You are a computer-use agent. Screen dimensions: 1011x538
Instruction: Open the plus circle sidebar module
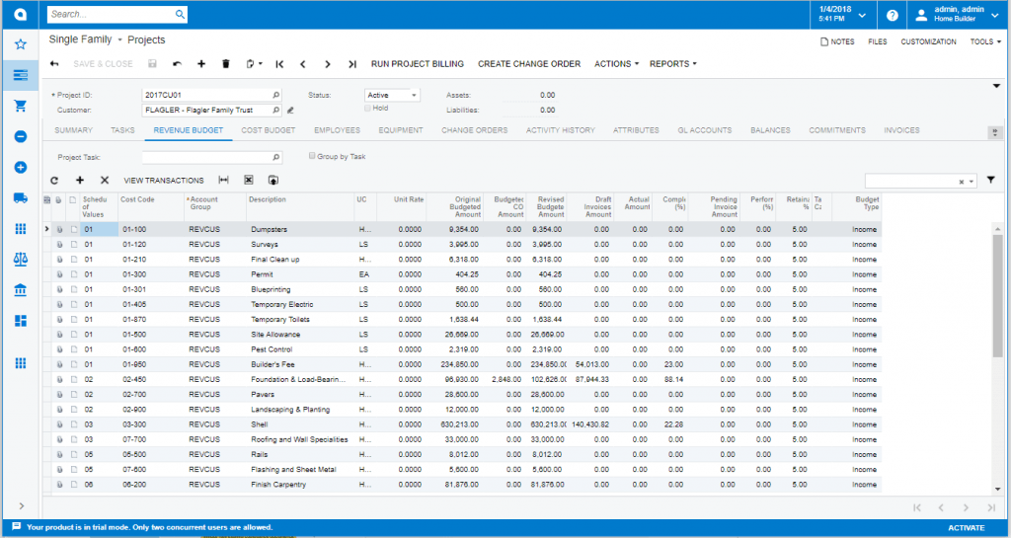(21, 168)
